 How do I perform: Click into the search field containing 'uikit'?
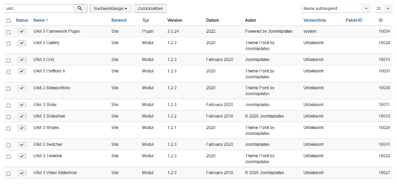tap(39, 8)
